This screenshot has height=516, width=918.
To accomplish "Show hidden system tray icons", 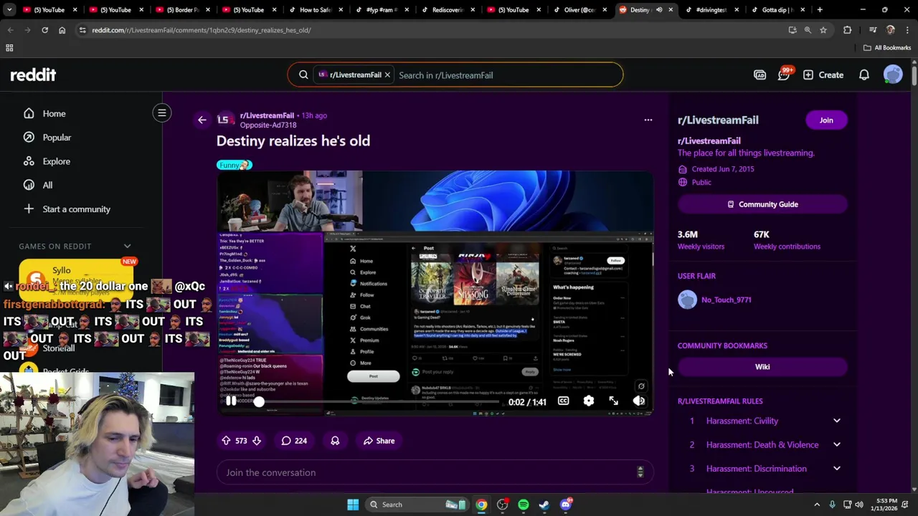I will click(x=817, y=505).
